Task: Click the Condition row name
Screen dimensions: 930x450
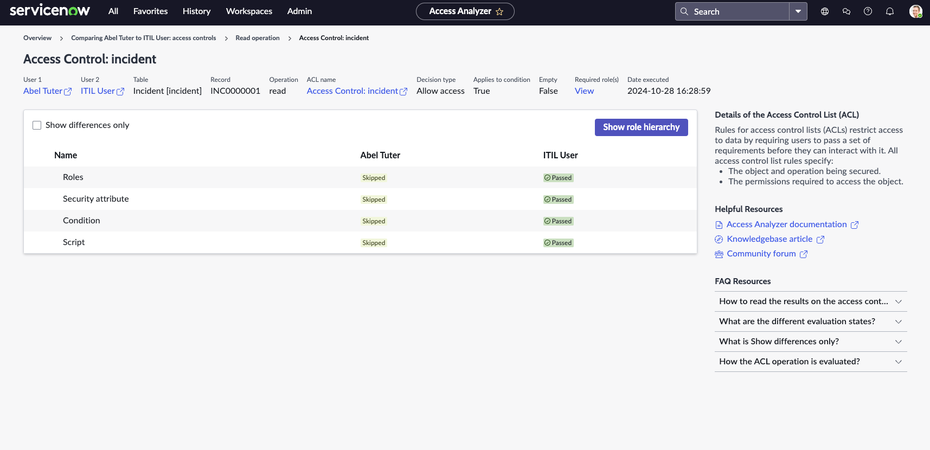Action: coord(81,221)
